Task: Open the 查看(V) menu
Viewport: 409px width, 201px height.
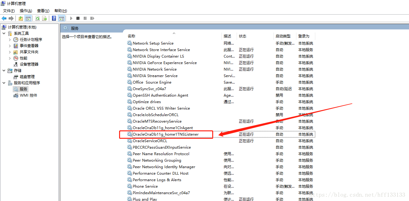Action: pyautogui.click(x=43, y=11)
